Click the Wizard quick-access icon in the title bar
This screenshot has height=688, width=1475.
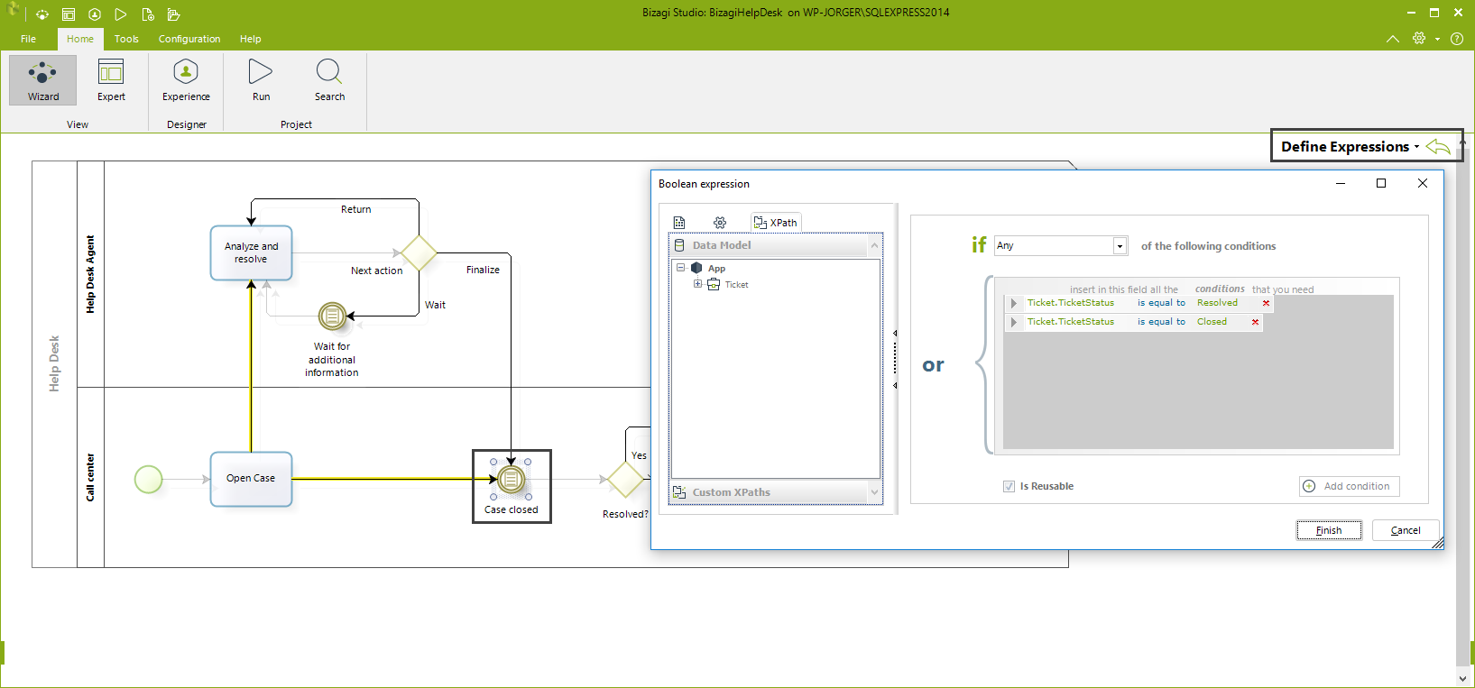42,14
